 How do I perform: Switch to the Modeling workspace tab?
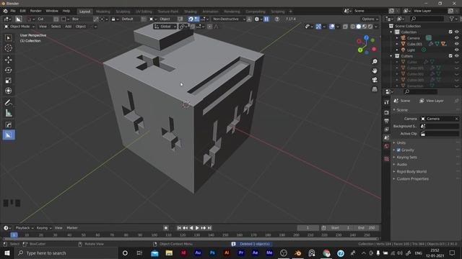click(x=103, y=12)
